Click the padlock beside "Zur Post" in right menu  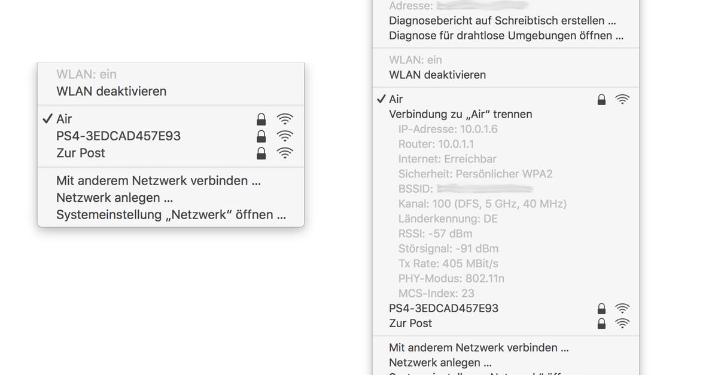601,323
